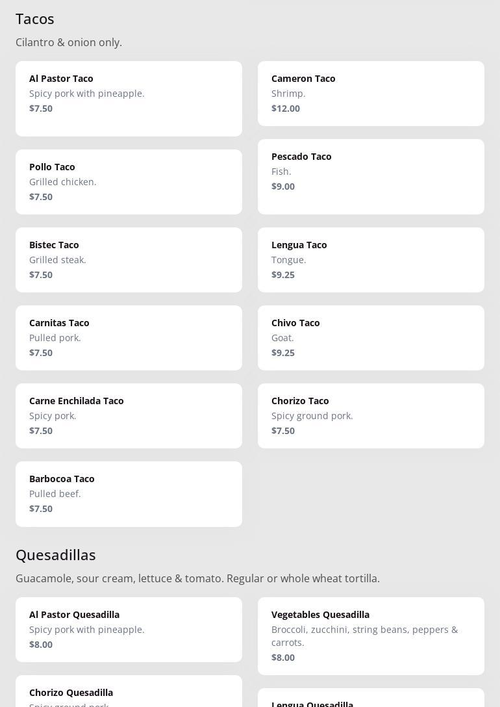500x707 pixels.
Task: Choose the Pollo Taco card
Action: click(x=129, y=182)
